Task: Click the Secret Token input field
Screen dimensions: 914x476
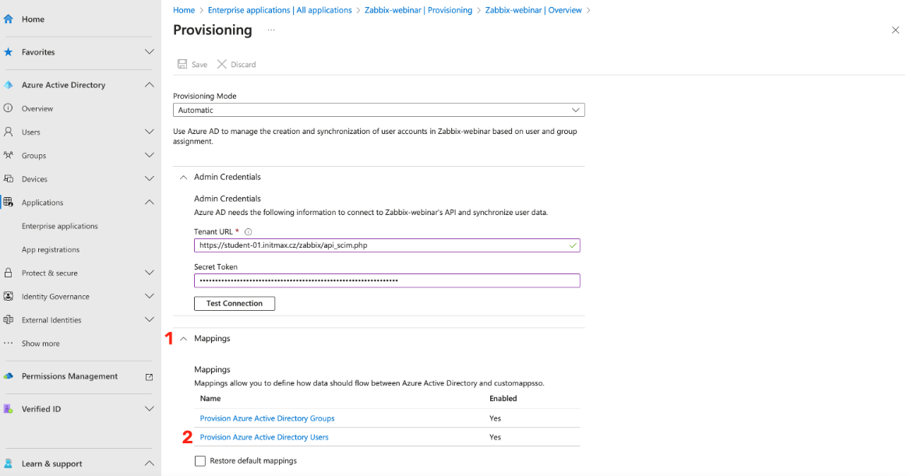Action: tap(386, 280)
